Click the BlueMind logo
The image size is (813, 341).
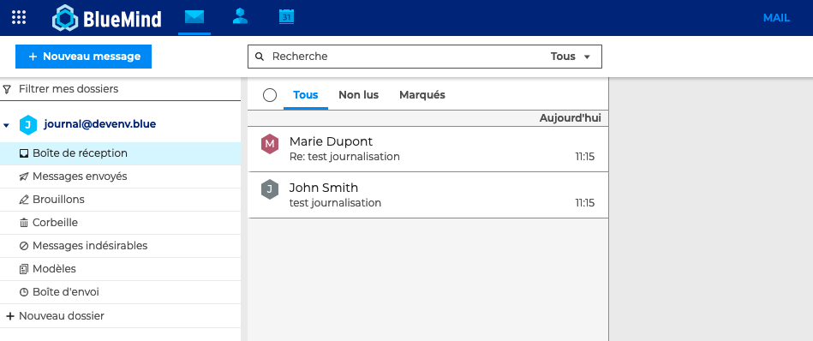[x=107, y=19]
